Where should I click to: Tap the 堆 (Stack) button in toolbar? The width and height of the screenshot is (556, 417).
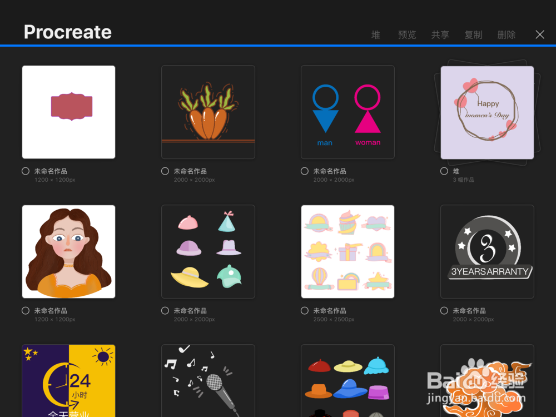[x=375, y=34]
